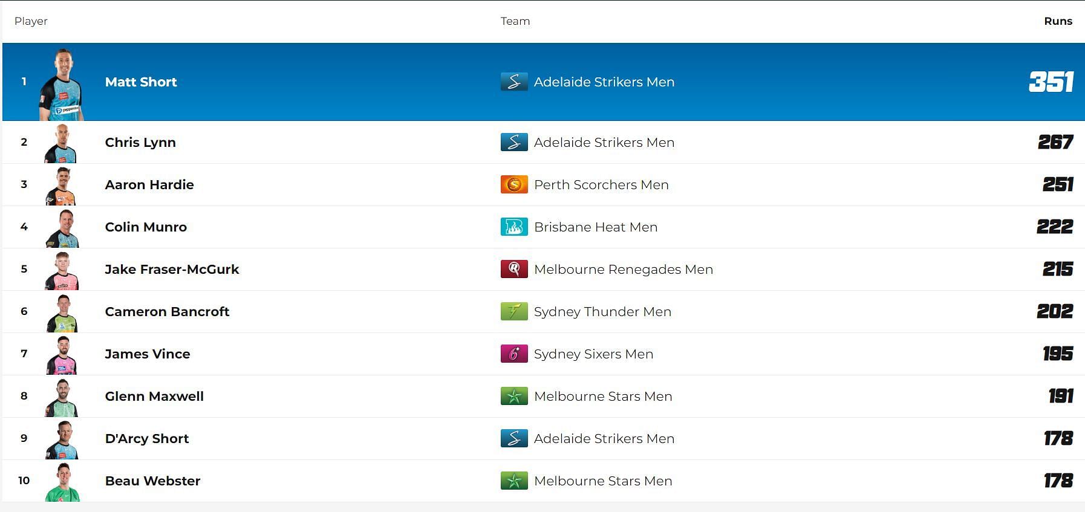Click Chris Lynn's 267 runs value
Screen dimensions: 1085x512
pyautogui.click(x=1055, y=142)
